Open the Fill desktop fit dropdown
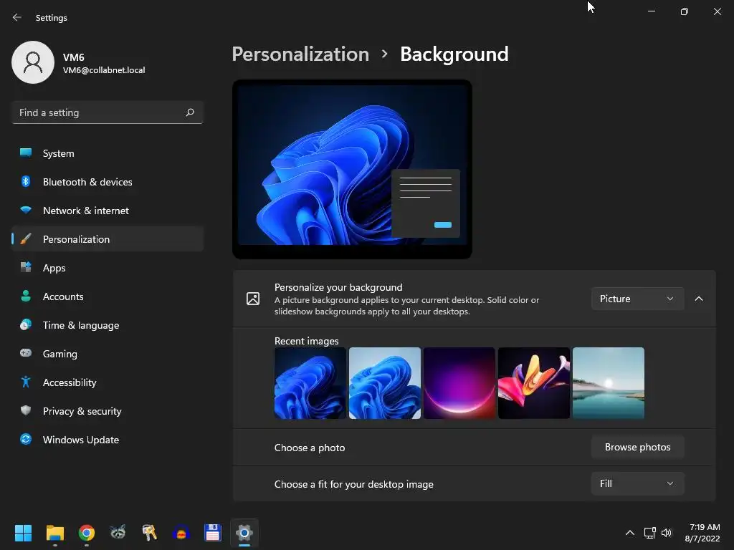734x550 pixels. coord(637,483)
